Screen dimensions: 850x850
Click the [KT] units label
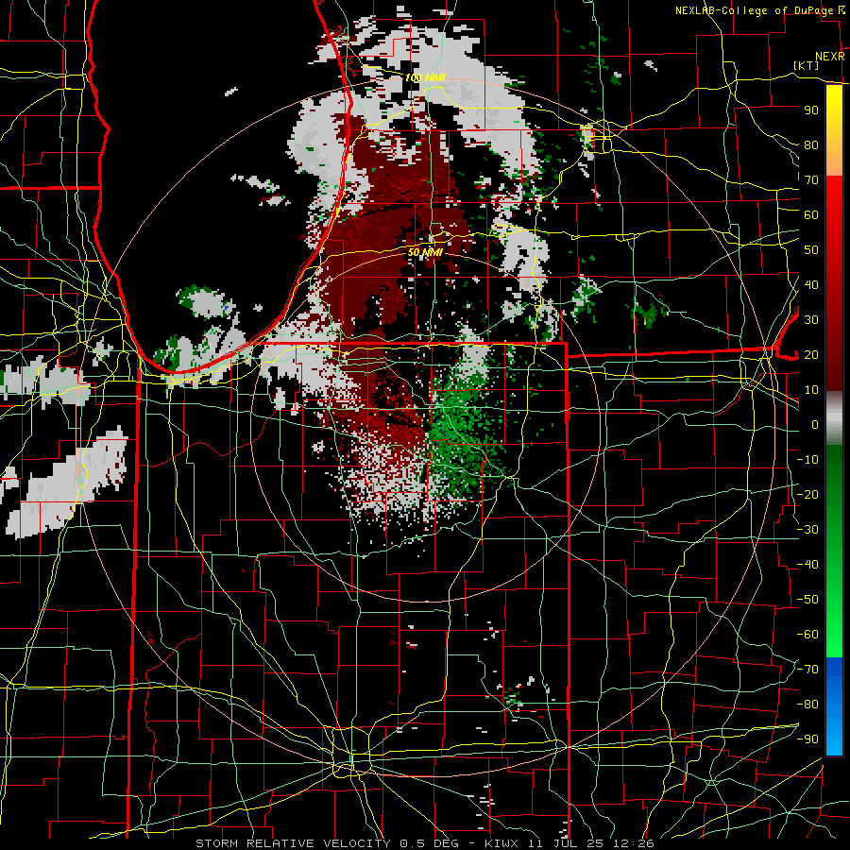click(807, 65)
